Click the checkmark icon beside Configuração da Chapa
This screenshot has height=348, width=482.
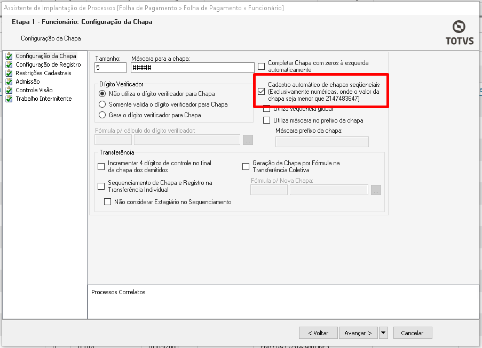[x=9, y=56]
